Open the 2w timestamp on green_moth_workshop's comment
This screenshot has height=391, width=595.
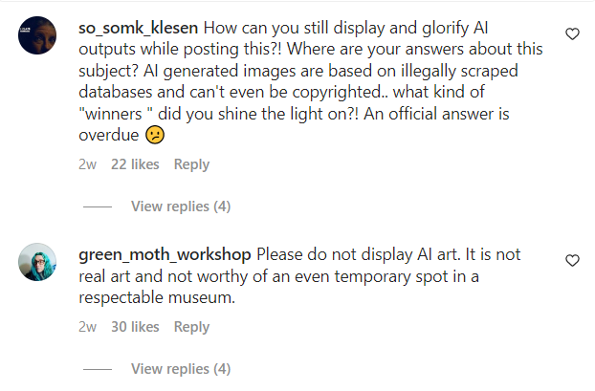click(87, 327)
